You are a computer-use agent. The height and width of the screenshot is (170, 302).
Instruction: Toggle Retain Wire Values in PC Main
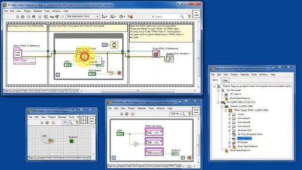pyautogui.click(x=46, y=17)
